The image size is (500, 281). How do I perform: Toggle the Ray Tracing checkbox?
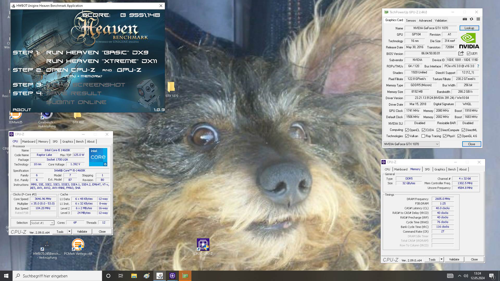click(423, 136)
